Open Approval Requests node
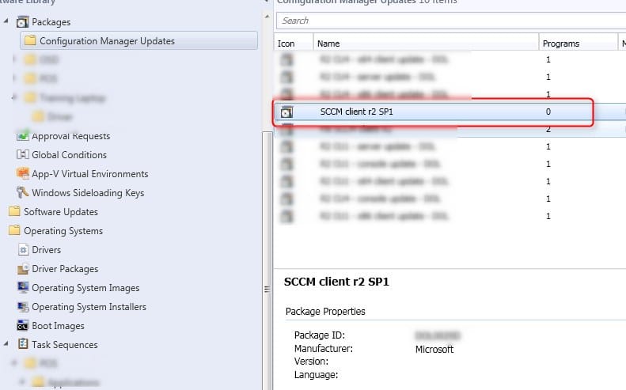Image resolution: width=626 pixels, height=390 pixels. [x=71, y=136]
